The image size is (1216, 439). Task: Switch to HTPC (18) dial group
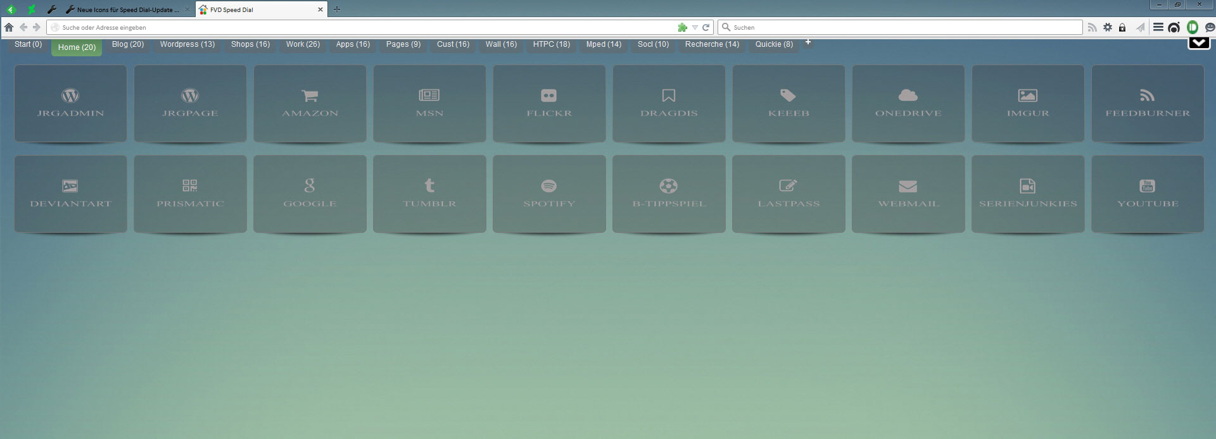tap(552, 44)
